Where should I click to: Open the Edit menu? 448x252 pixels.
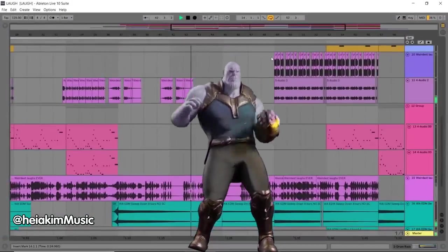[x=13, y=10]
